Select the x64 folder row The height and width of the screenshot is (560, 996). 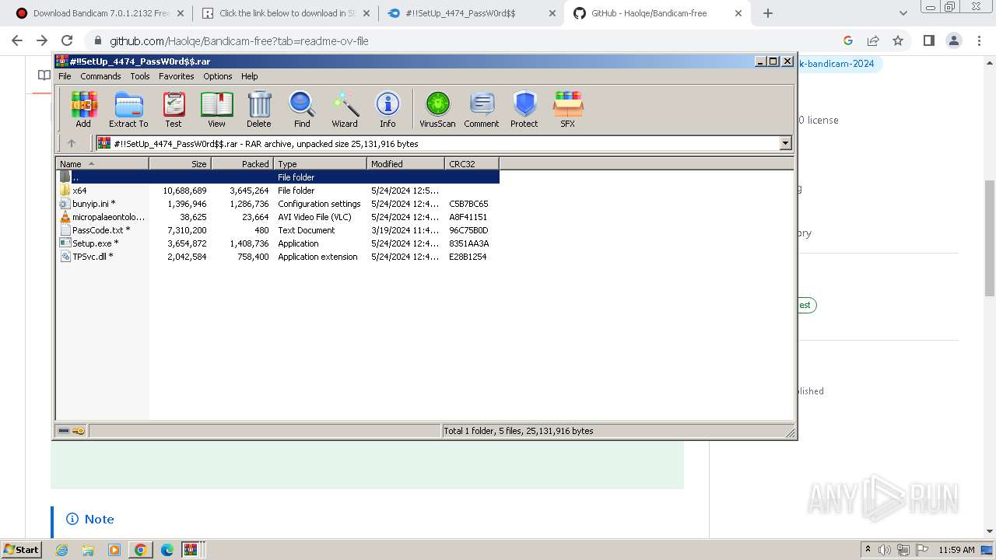tap(278, 191)
